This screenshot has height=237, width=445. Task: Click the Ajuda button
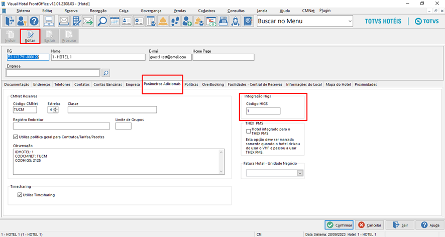coord(430,225)
